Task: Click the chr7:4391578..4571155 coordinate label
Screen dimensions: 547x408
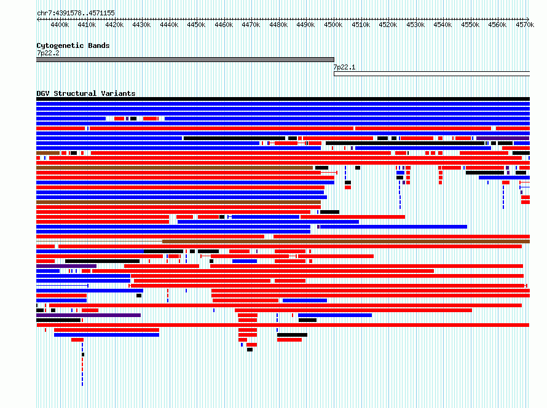Action: pyautogui.click(x=76, y=13)
